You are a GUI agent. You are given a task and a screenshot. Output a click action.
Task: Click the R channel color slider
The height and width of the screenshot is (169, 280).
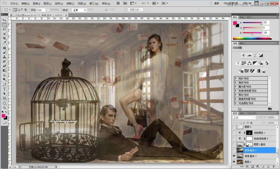pyautogui.click(x=252, y=23)
